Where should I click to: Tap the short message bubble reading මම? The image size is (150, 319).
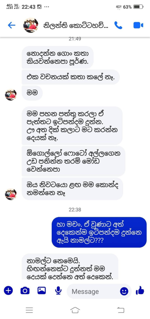(32, 93)
